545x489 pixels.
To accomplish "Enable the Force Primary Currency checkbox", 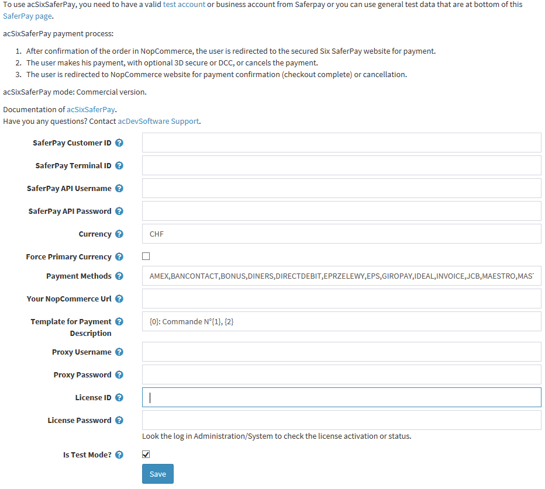I will point(146,256).
